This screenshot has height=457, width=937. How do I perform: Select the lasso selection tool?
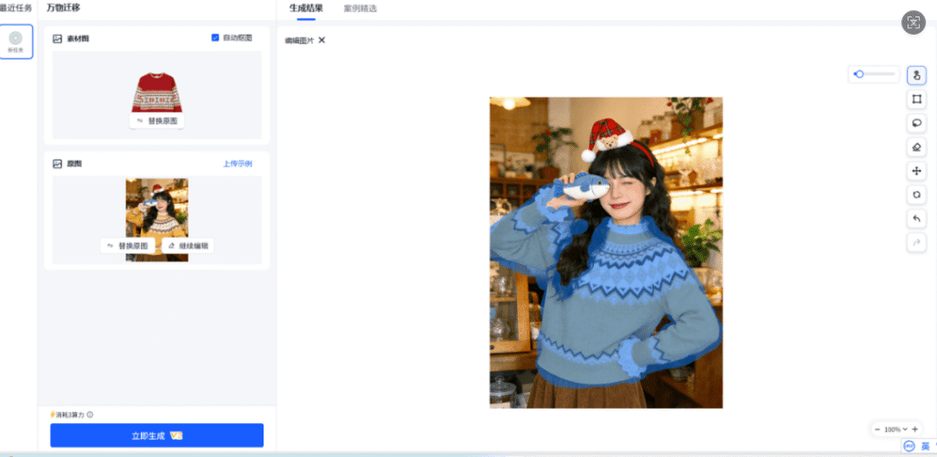(x=916, y=122)
